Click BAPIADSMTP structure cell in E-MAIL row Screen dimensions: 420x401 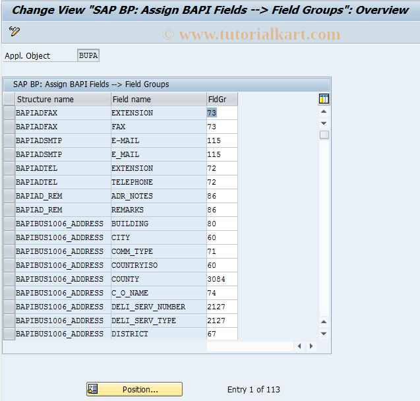63,140
